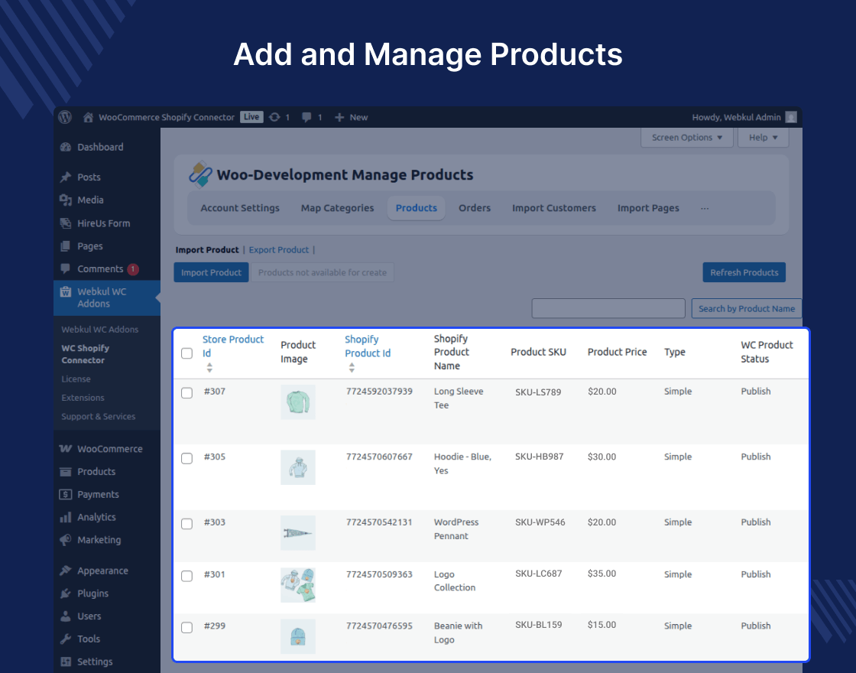Open the more tabs ellipsis menu
This screenshot has width=856, height=673.
pos(705,208)
